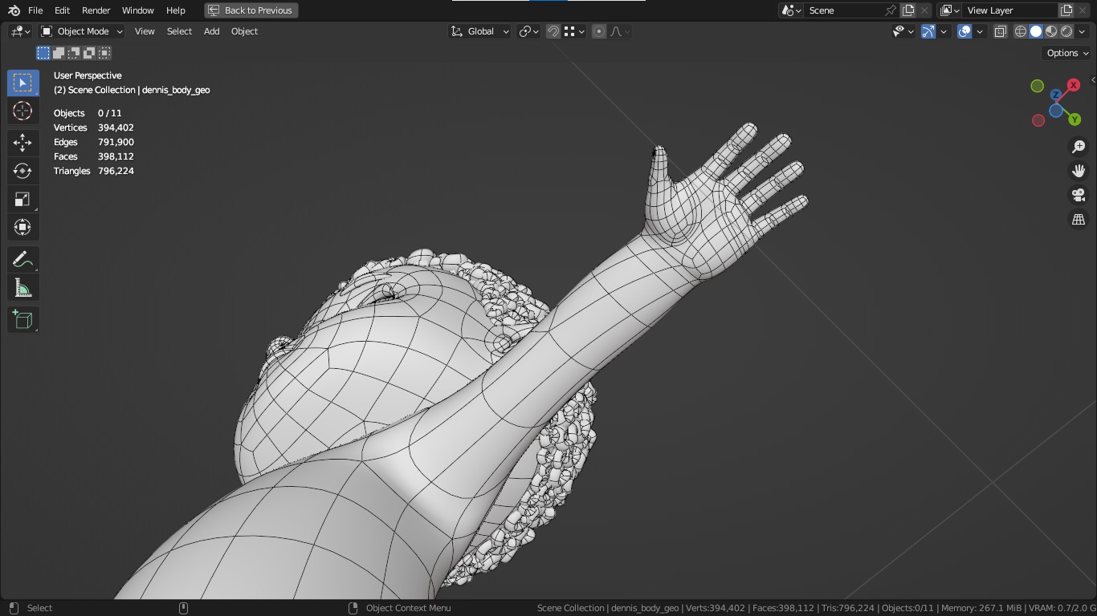Set selection mode to invert selection
The height and width of the screenshot is (616, 1097).
click(89, 53)
